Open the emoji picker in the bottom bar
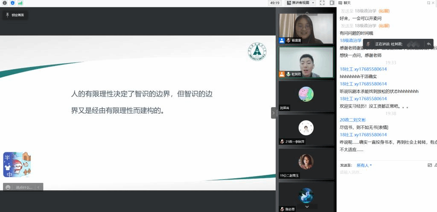The width and height of the screenshot is (437, 212). 8,187
